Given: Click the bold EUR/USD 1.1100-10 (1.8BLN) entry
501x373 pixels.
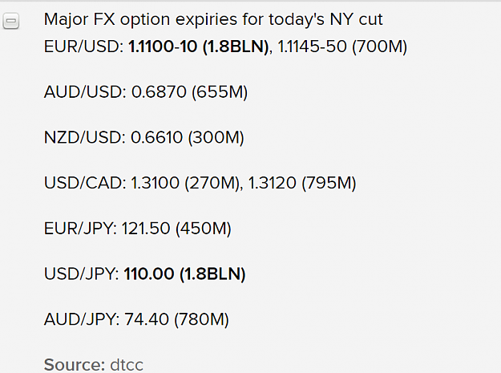Looking at the screenshot, I should pos(198,47).
